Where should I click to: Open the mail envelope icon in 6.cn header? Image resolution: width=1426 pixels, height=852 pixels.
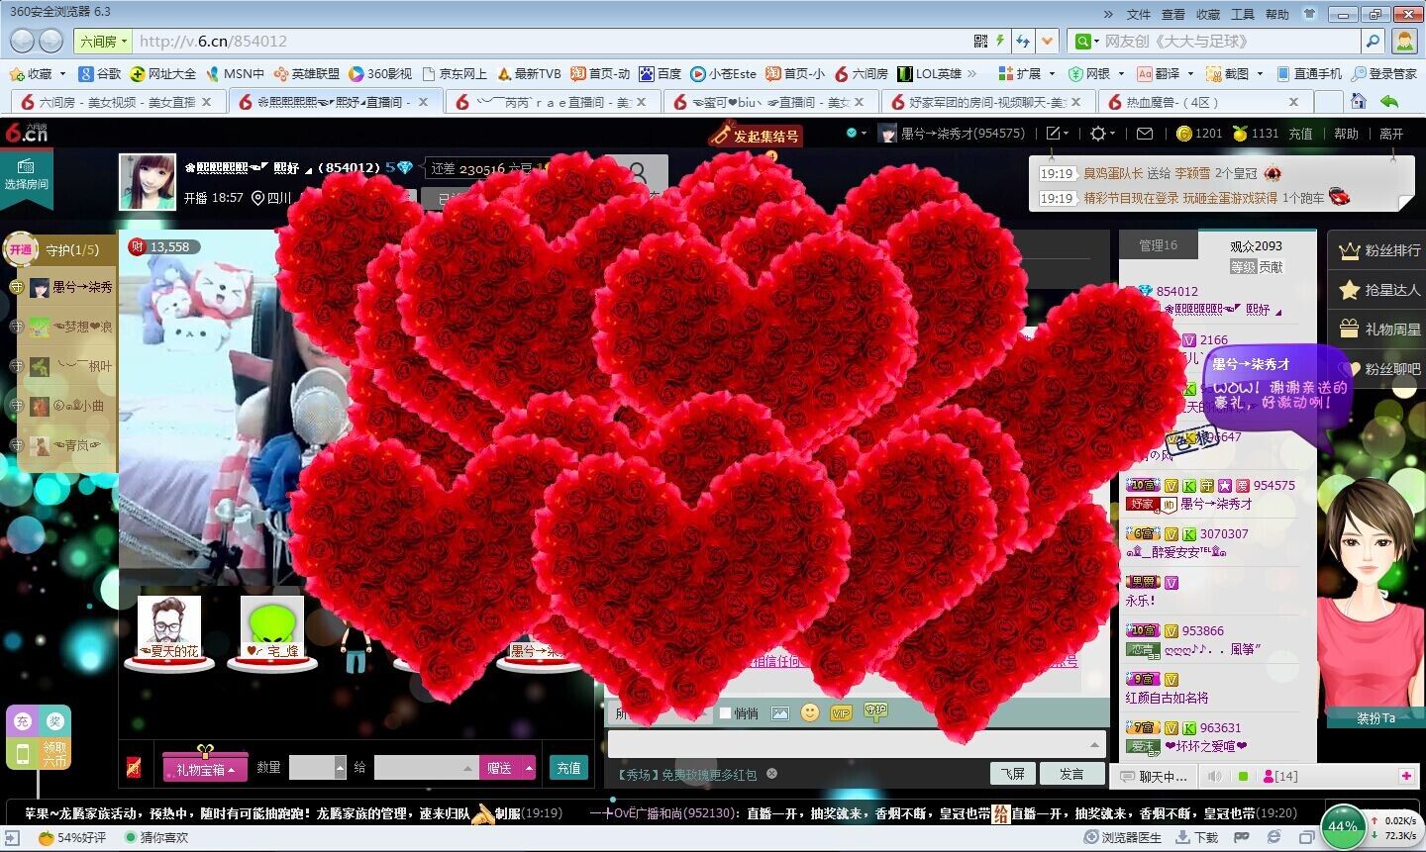(1145, 134)
